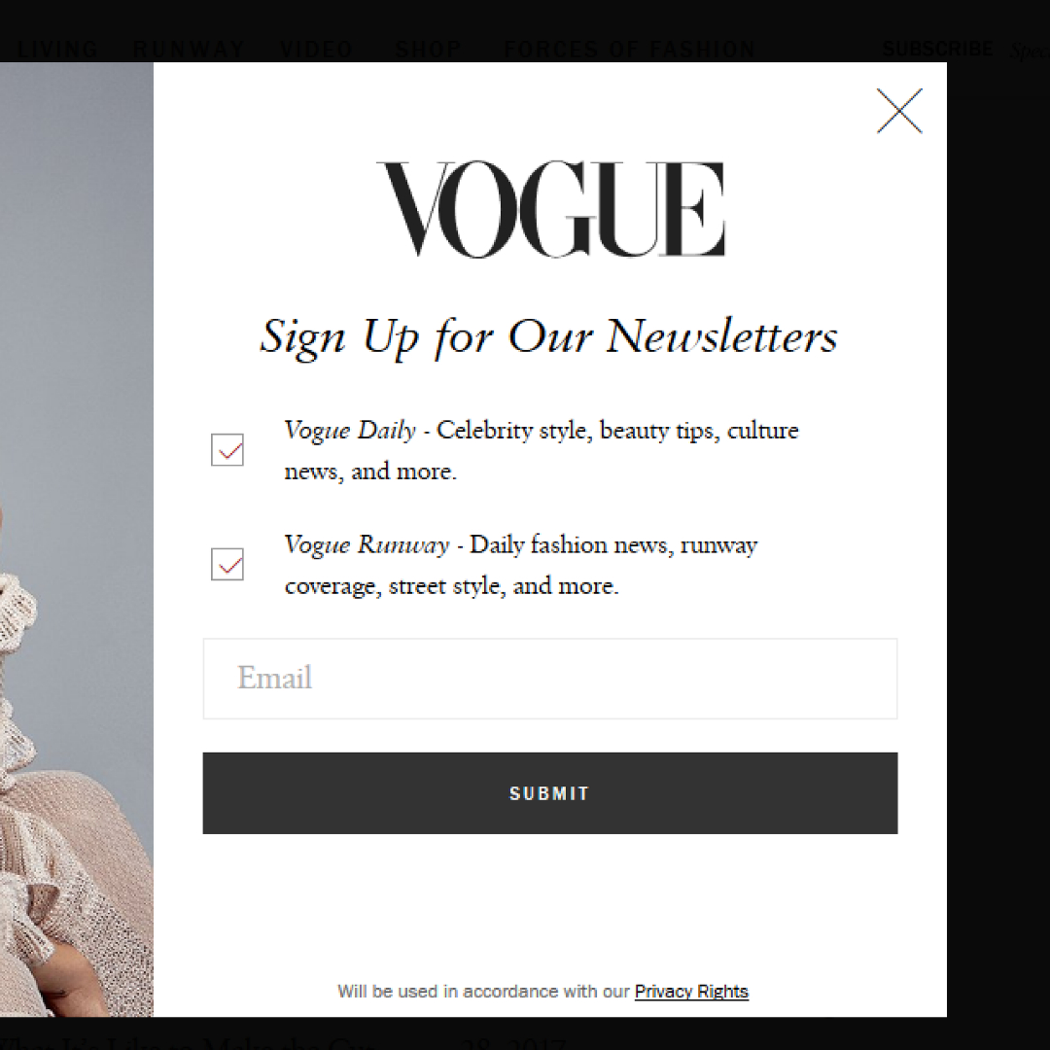1050x1050 pixels.
Task: Close the newsletter signup popup
Action: (x=899, y=111)
